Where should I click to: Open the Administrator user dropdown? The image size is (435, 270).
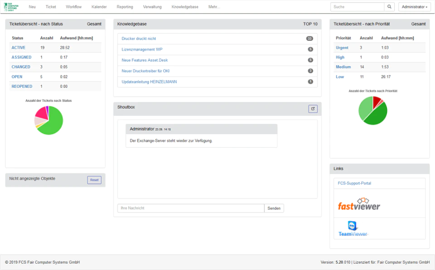coord(415,7)
